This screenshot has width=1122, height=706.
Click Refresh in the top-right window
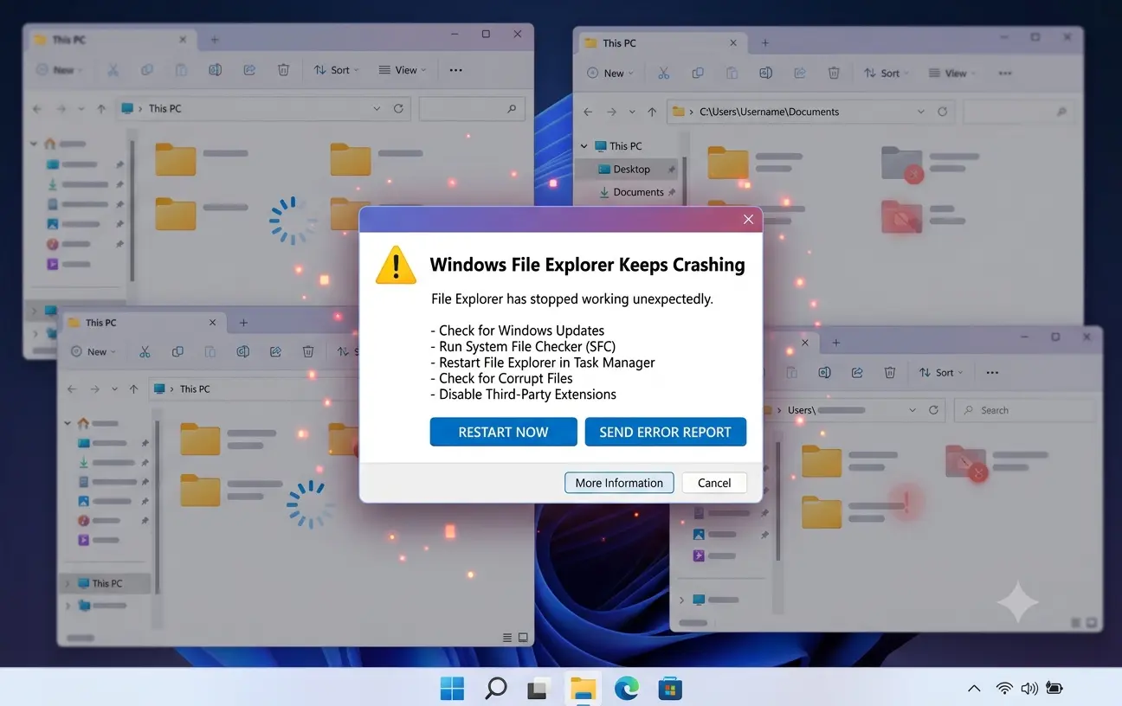(944, 112)
